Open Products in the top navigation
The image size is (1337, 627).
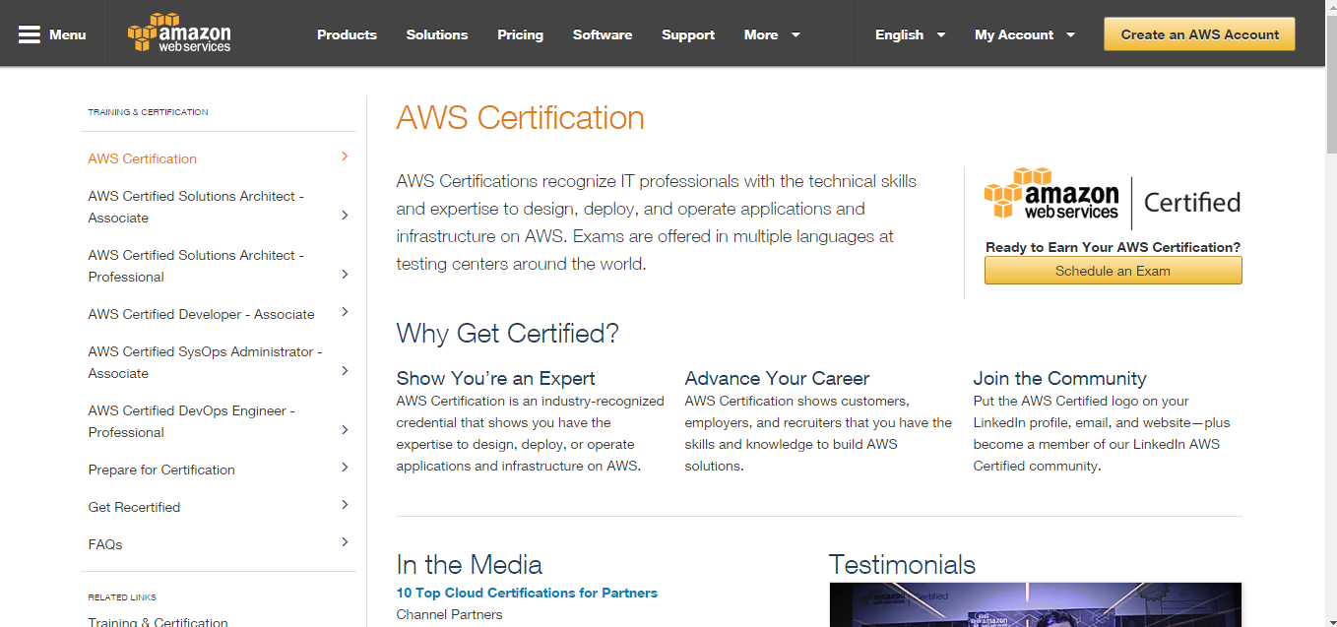click(x=347, y=34)
